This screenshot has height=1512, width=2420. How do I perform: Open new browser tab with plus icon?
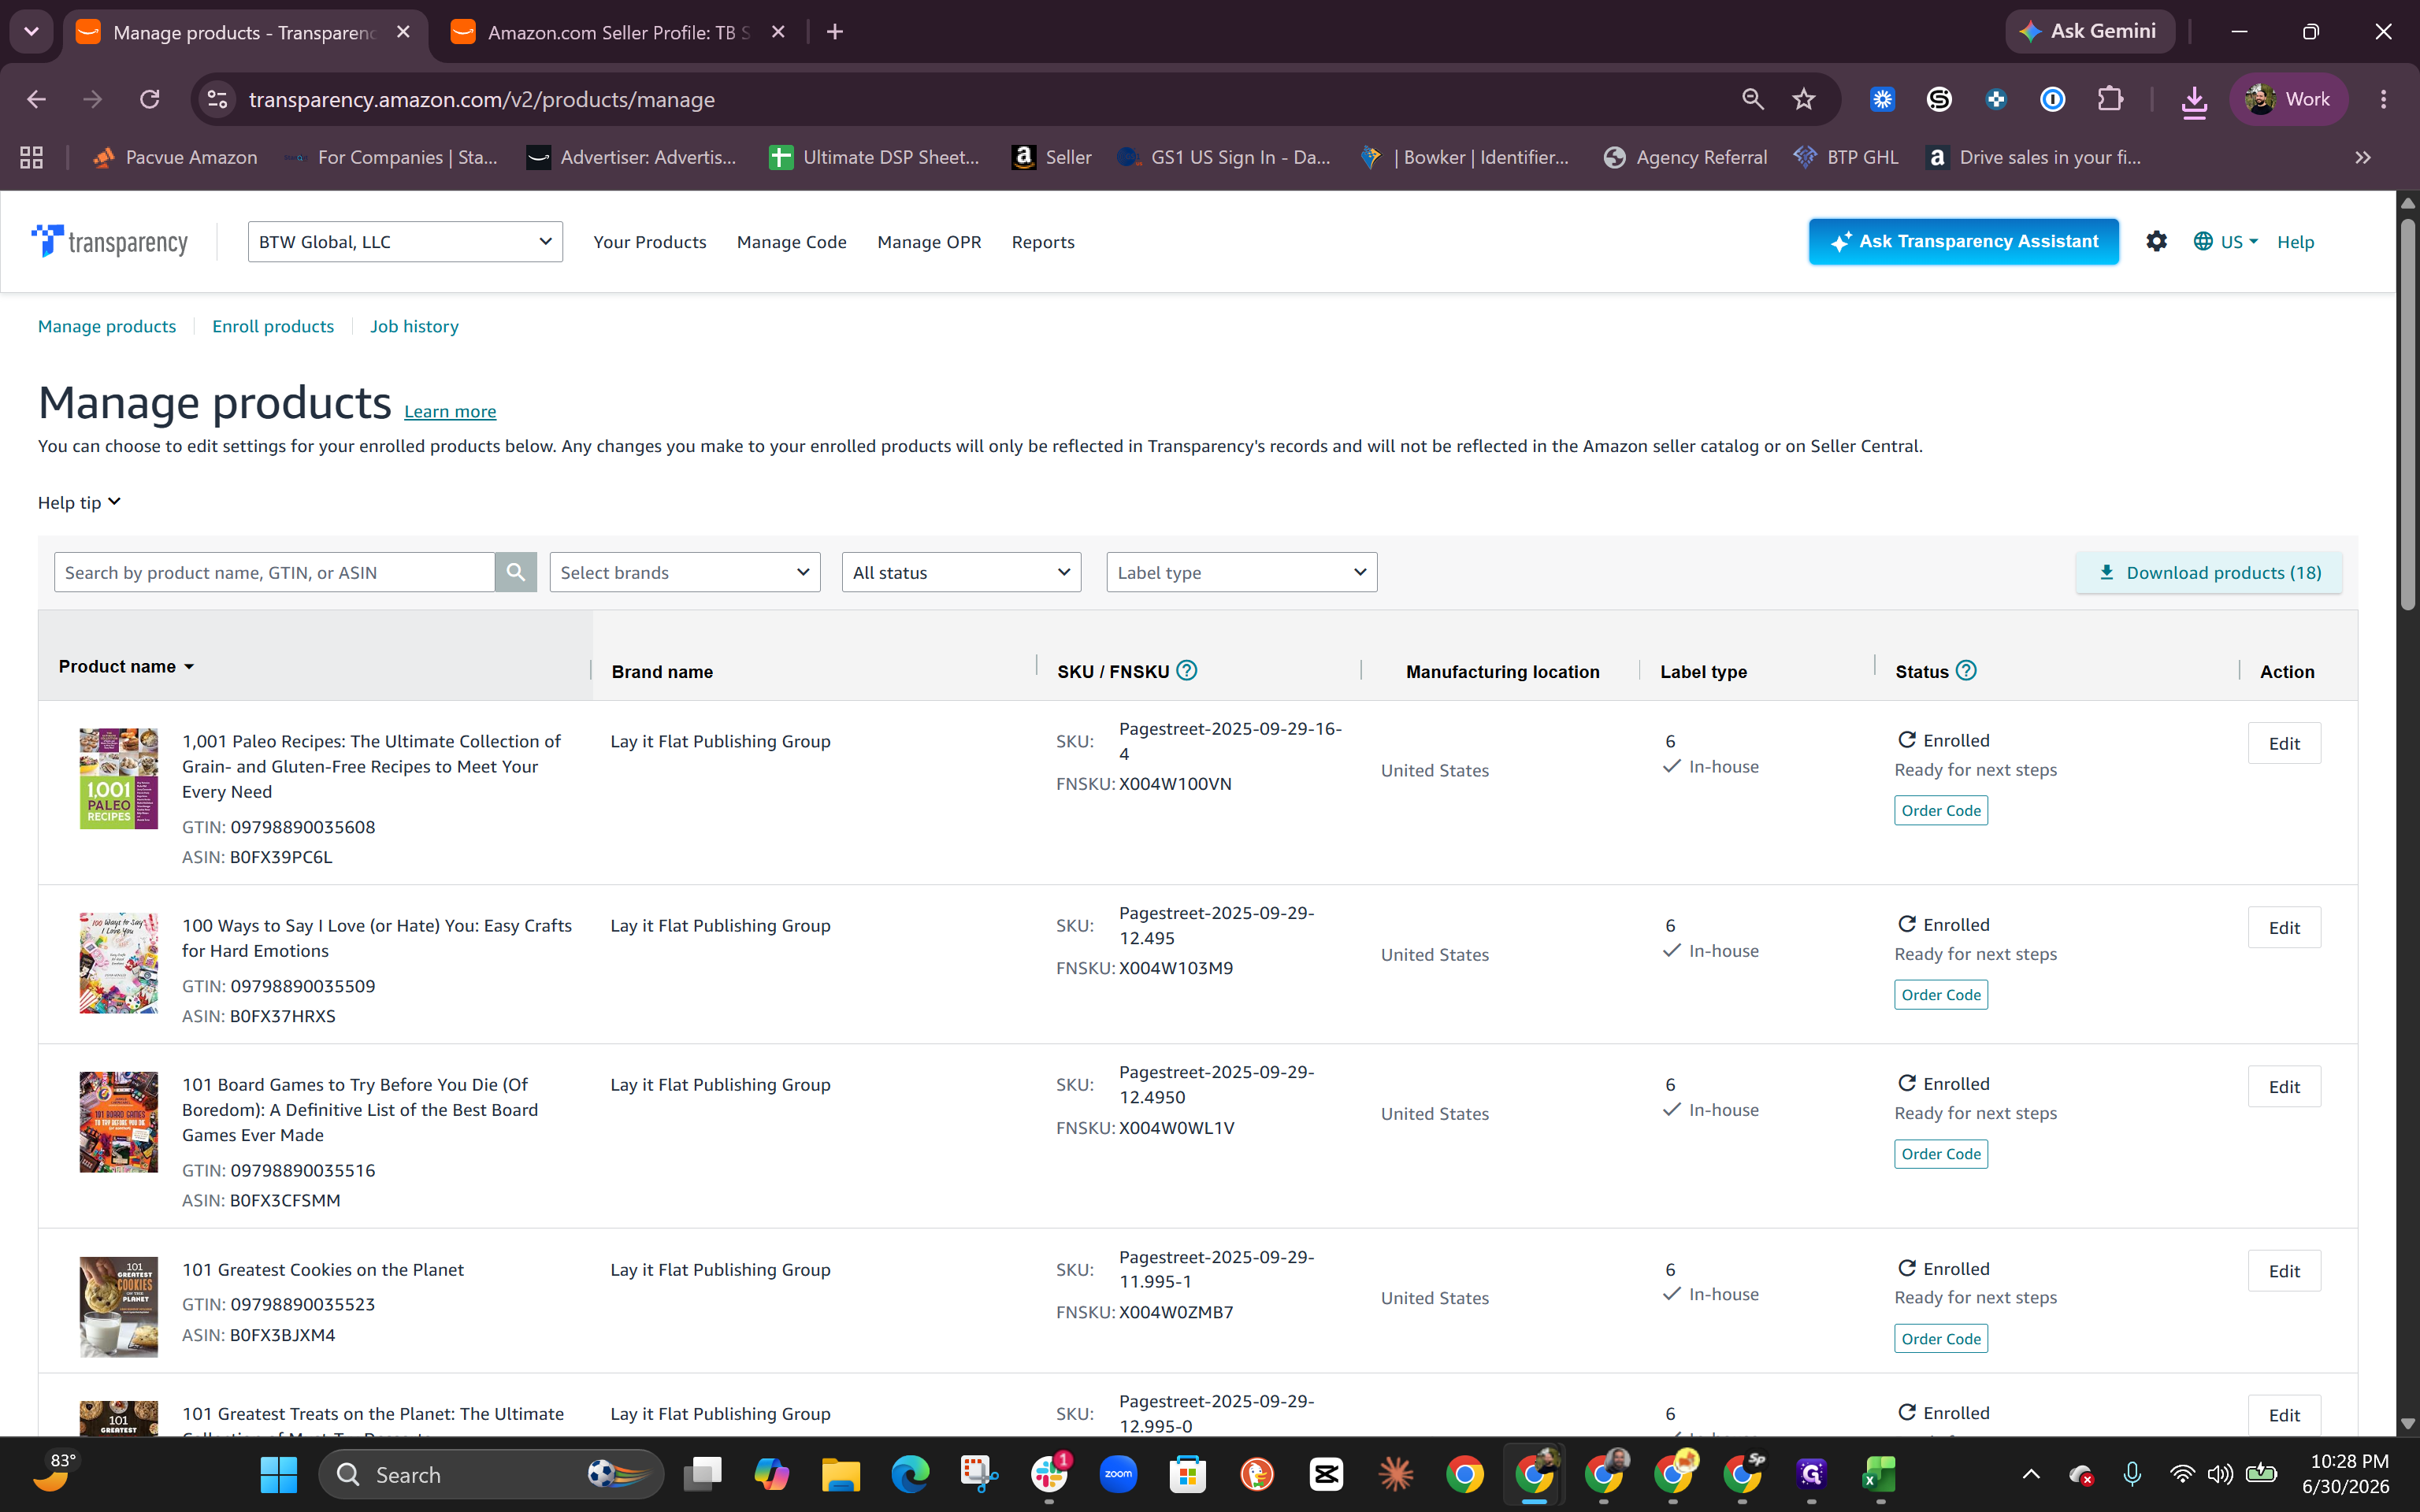[835, 32]
